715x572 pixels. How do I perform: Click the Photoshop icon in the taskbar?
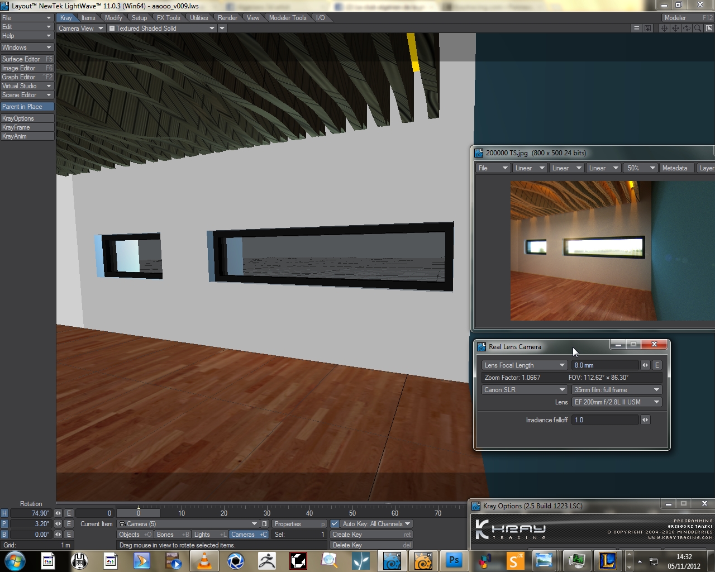454,560
